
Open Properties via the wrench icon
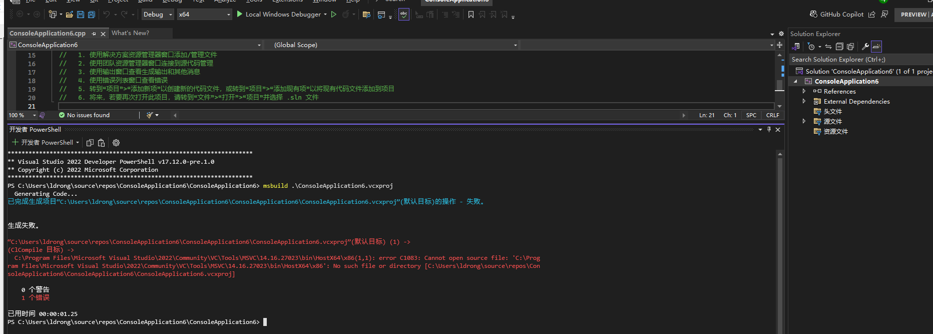coord(865,47)
